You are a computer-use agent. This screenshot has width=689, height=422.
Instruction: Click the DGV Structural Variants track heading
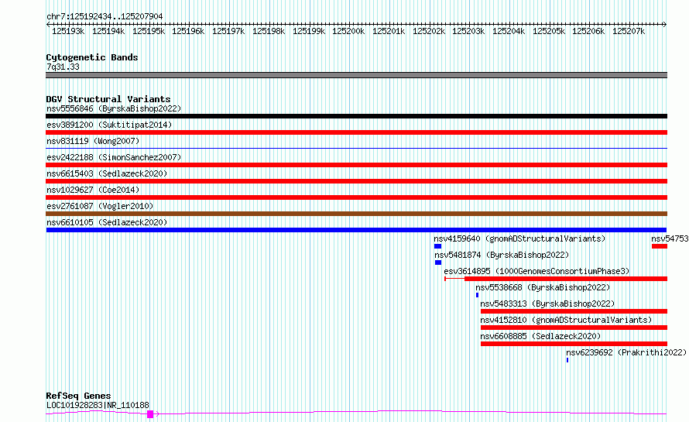point(108,99)
